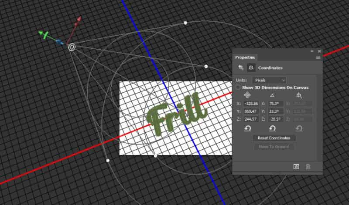Click the Move To Ground button
This screenshot has width=349, height=205.
[x=274, y=147]
